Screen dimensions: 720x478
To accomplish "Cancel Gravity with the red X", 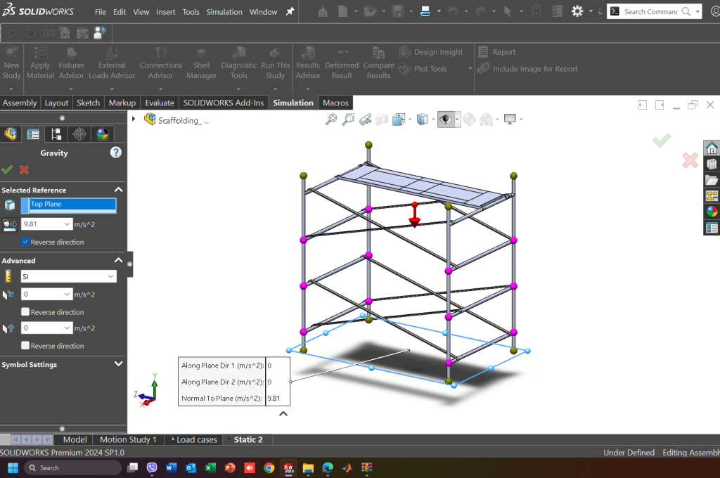I will (x=24, y=169).
